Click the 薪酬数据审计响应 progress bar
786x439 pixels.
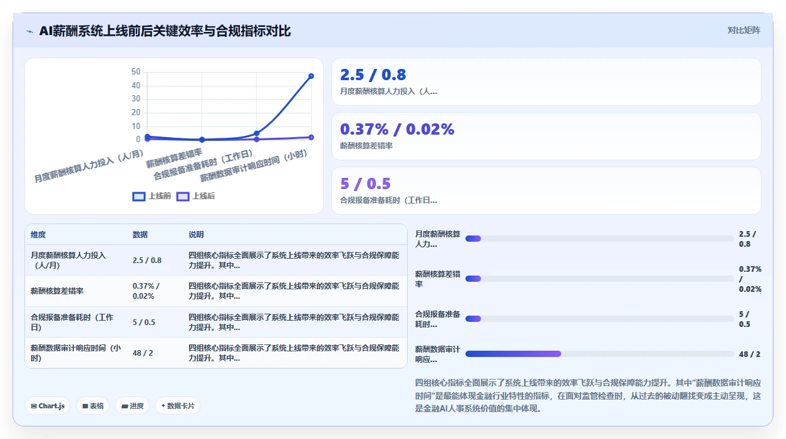[599, 354]
